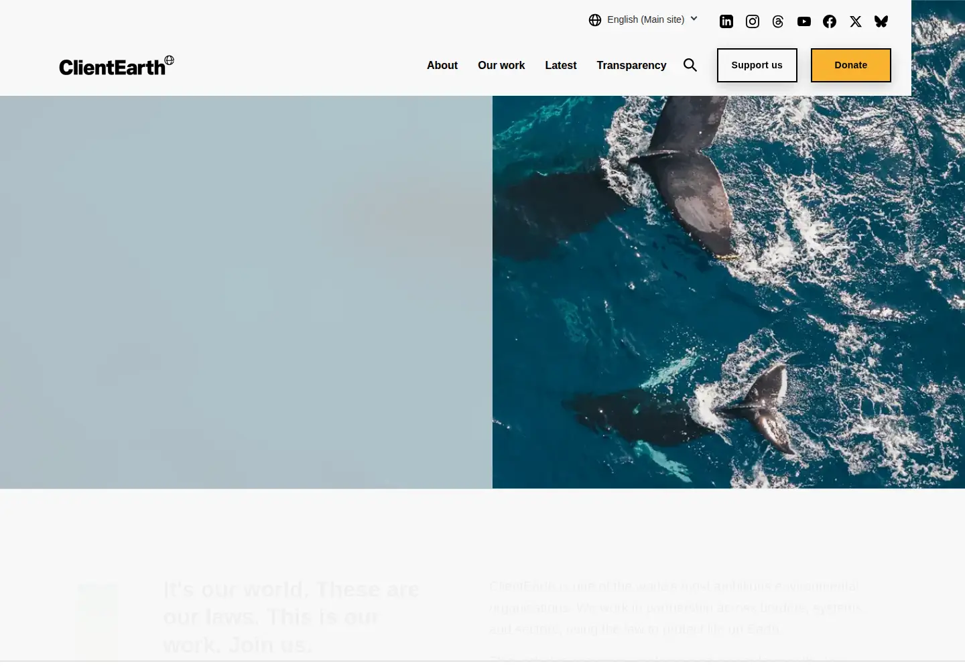Image resolution: width=965 pixels, height=670 pixels.
Task: Open the Transparency menu
Action: point(631,65)
